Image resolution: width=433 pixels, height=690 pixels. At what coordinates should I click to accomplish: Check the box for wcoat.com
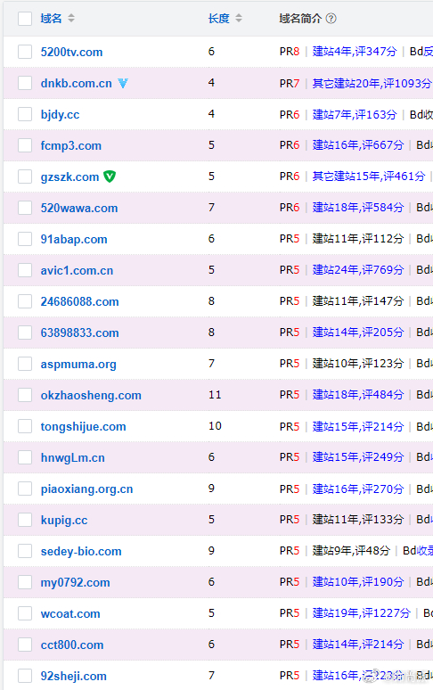click(x=25, y=613)
